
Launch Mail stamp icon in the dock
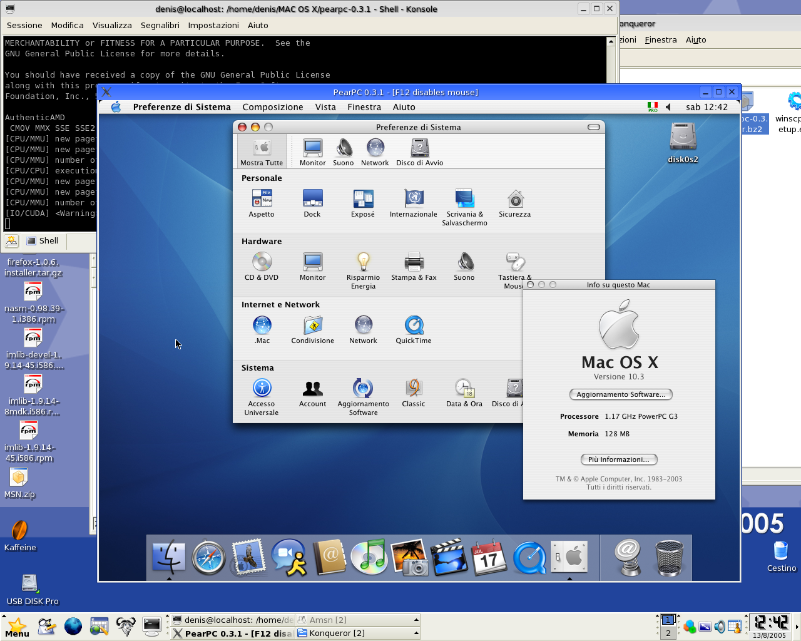[x=248, y=556]
